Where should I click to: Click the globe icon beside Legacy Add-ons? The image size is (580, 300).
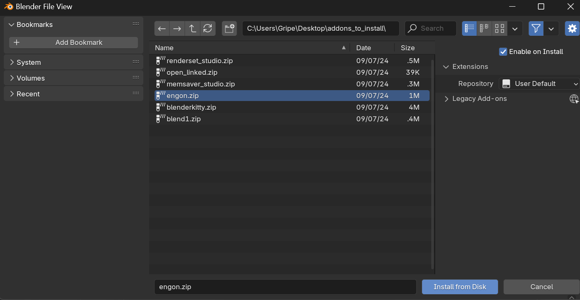click(574, 98)
